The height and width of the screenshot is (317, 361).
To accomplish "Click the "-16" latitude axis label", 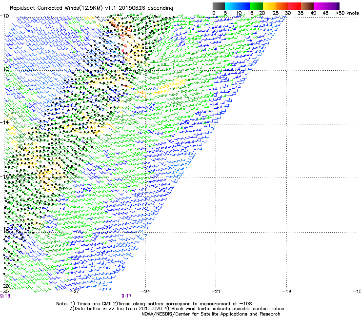I will pyautogui.click(x=4, y=177).
